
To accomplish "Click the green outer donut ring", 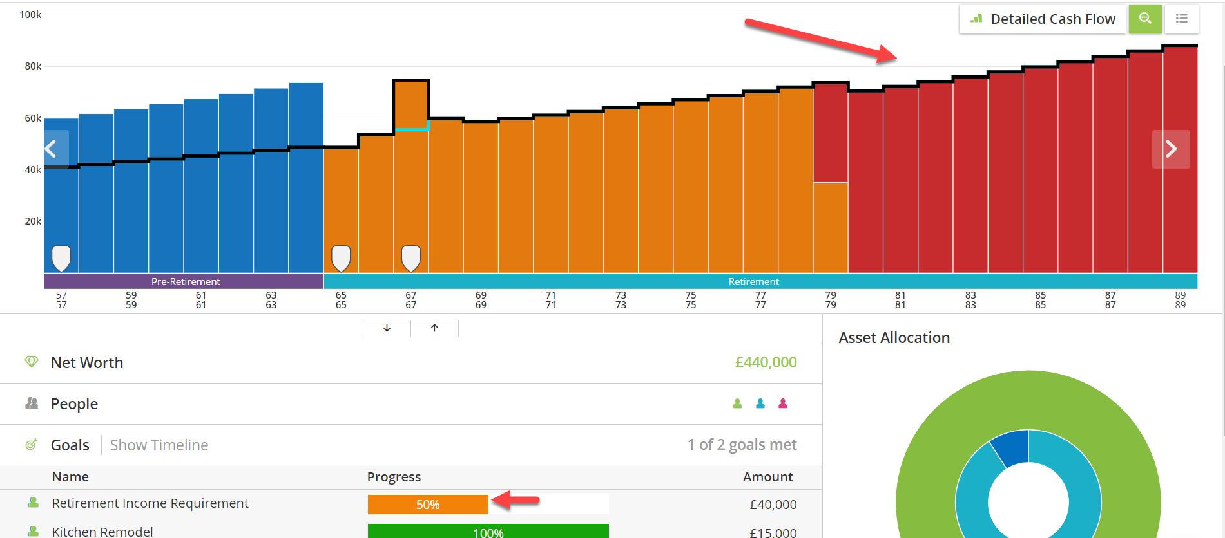I will pyautogui.click(x=1028, y=399).
